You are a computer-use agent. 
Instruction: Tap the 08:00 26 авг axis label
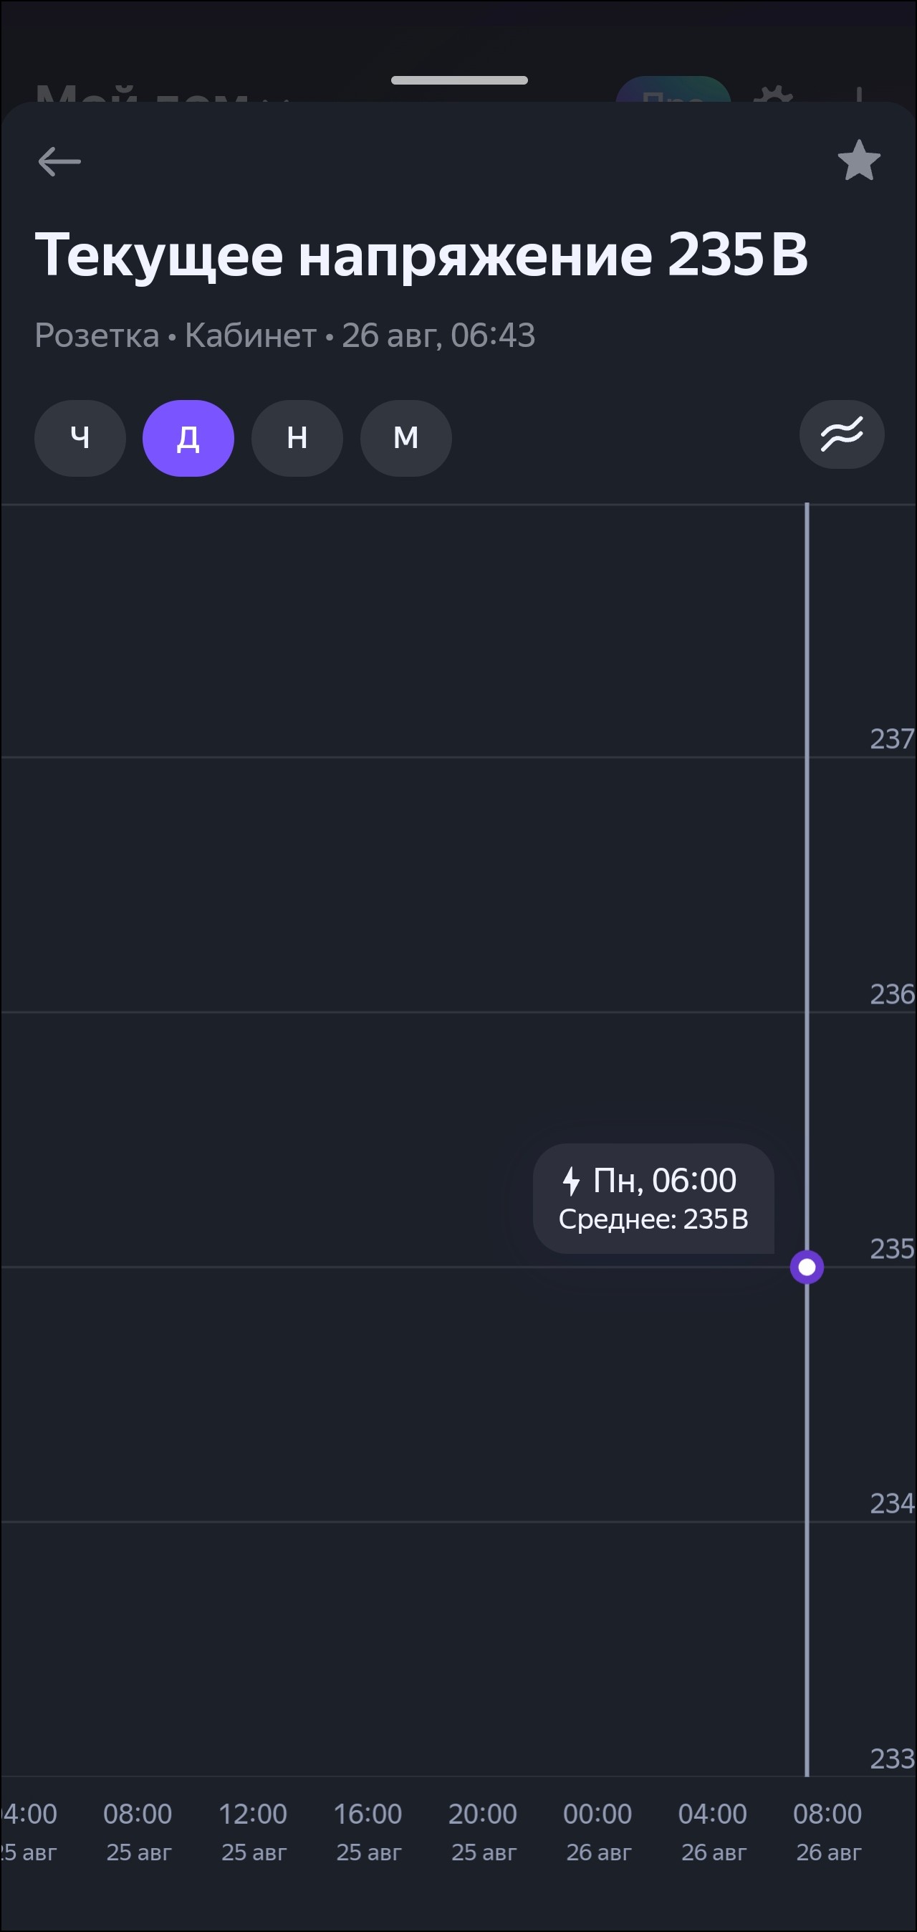coord(827,1831)
